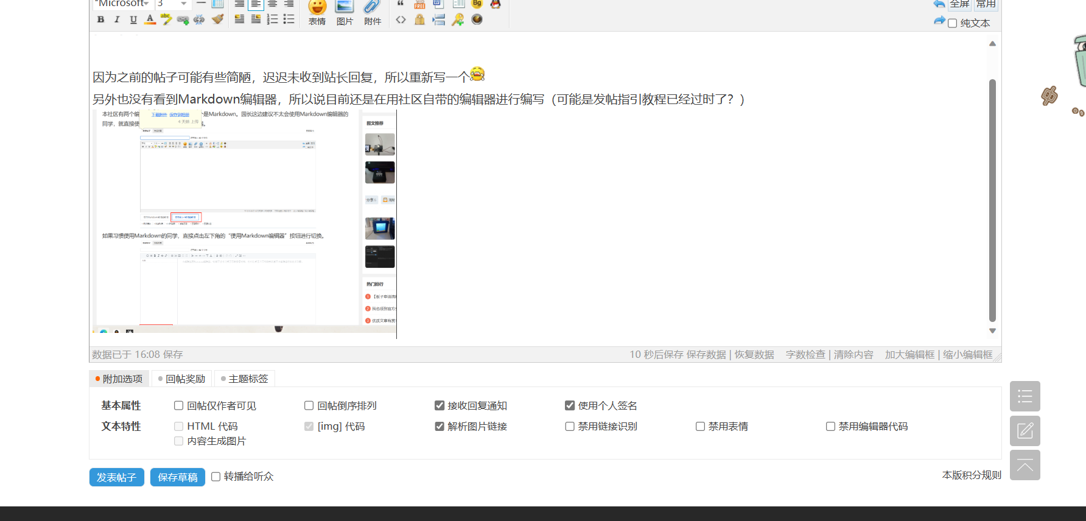Click the QQ penguin icon
Viewport: 1086px width, 521px height.
point(496,4)
